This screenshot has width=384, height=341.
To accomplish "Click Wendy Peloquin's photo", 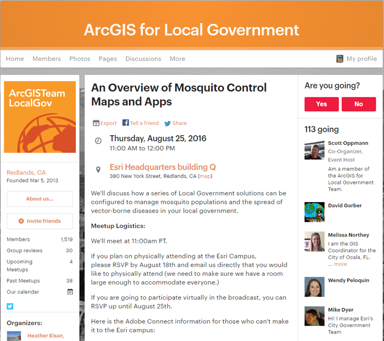I will click(314, 287).
